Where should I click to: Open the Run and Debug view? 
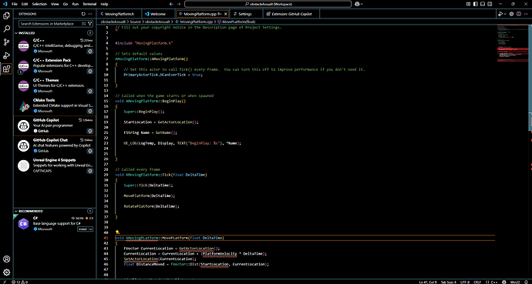[x=6, y=55]
